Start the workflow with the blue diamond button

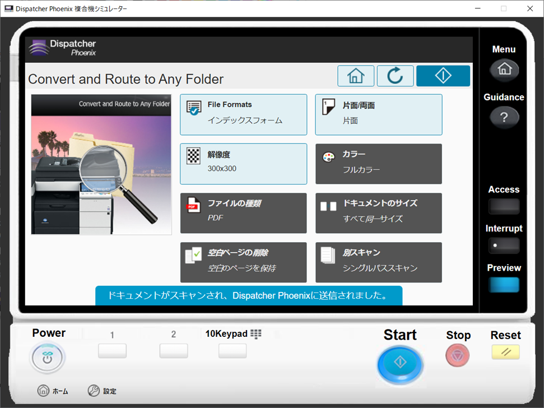pos(443,76)
